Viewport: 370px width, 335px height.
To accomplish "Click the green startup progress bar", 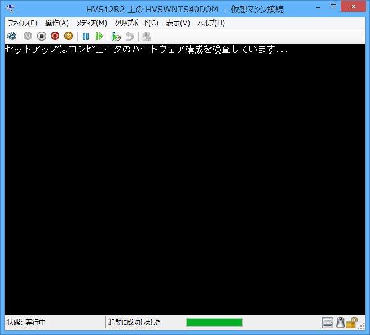I will 214,322.
